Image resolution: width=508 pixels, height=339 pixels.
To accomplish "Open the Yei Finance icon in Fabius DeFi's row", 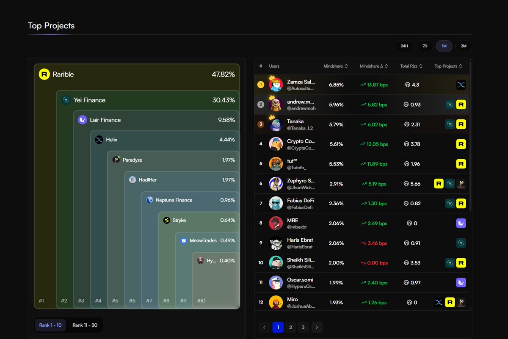I will point(450,204).
